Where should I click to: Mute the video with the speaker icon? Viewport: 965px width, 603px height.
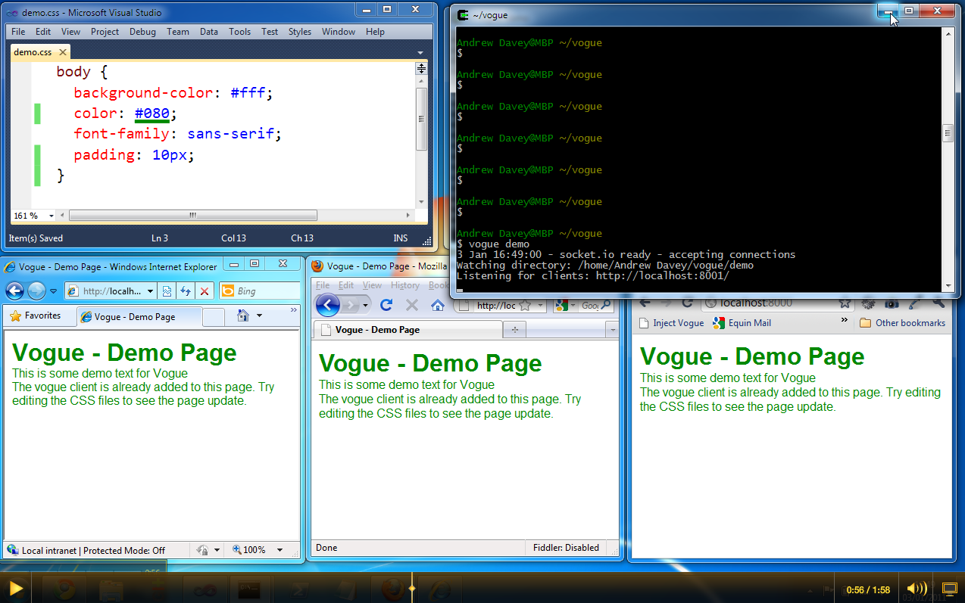tap(916, 589)
